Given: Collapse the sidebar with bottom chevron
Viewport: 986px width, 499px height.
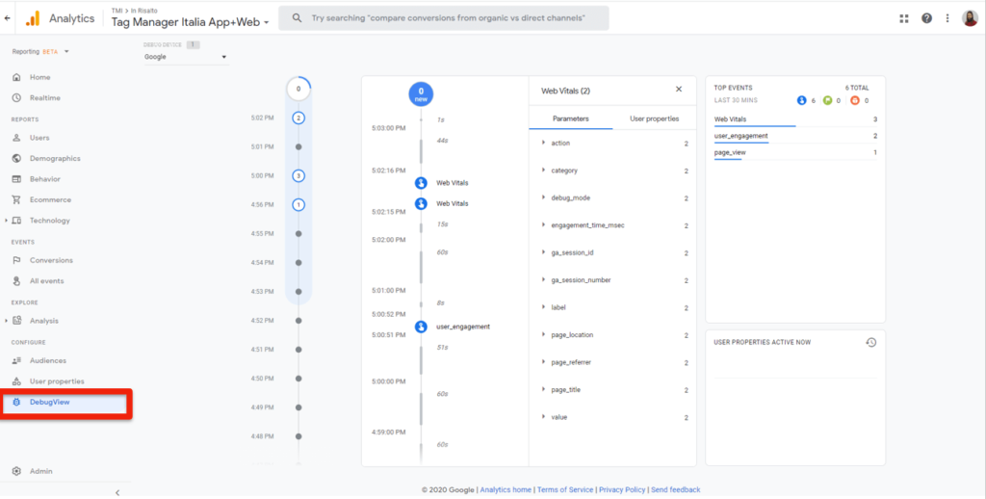Looking at the screenshot, I should 117,492.
